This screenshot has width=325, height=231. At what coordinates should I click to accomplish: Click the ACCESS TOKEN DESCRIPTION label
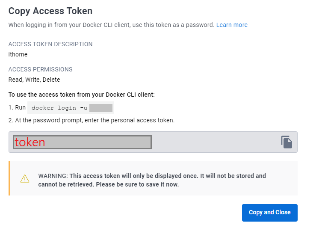[x=50, y=44]
